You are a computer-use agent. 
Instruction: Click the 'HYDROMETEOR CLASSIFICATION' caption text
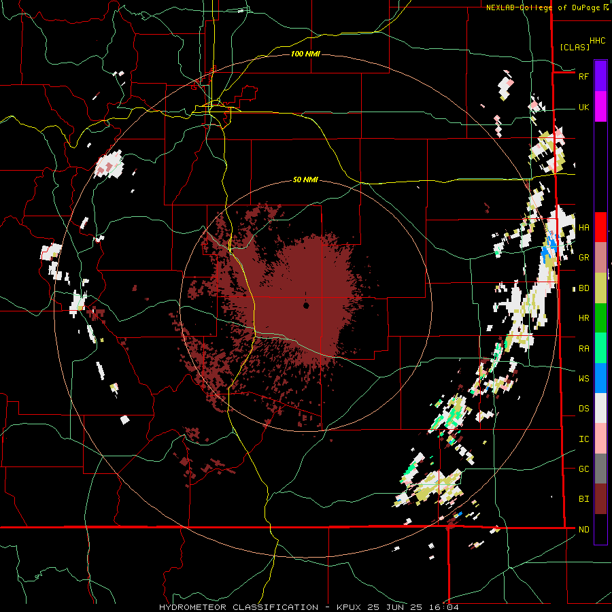[239, 607]
